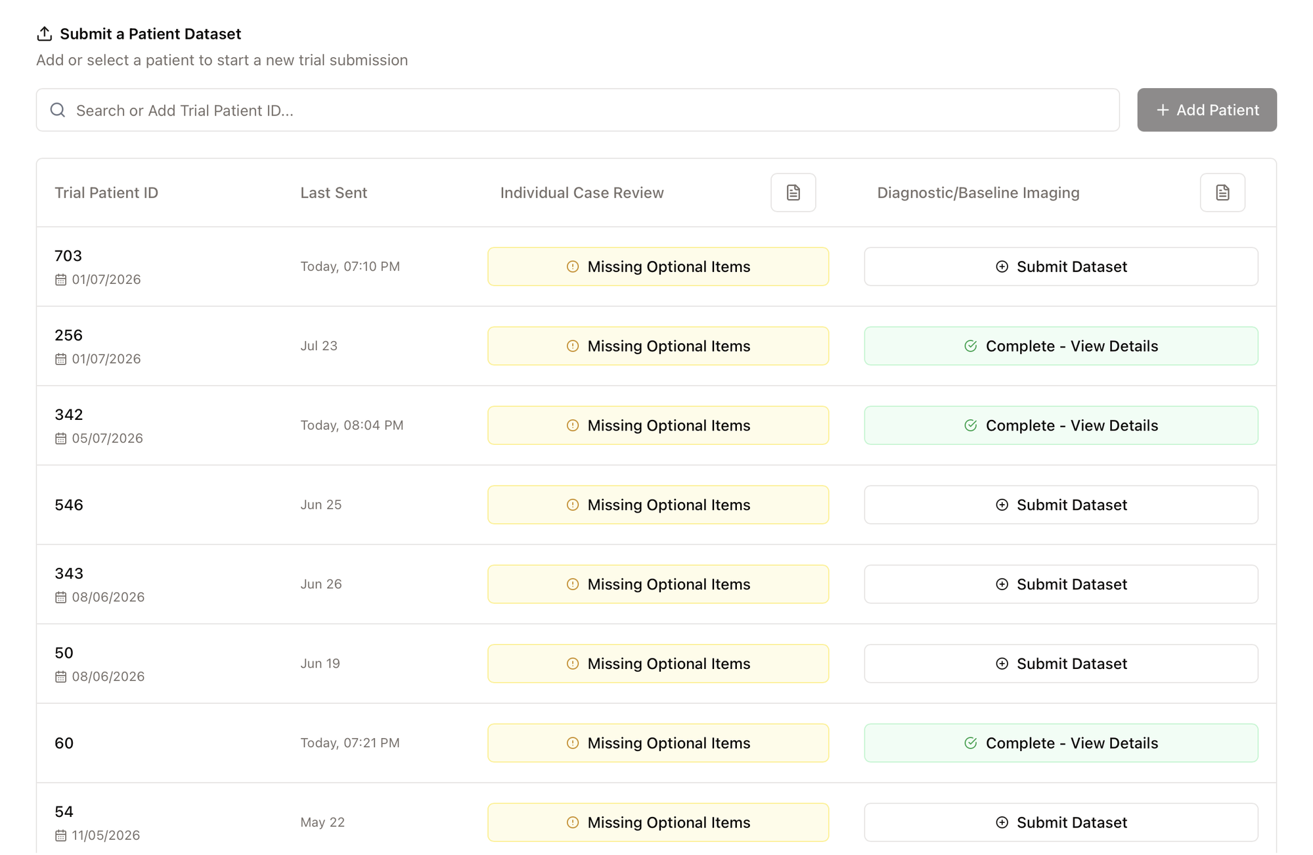1313x855 pixels.
Task: Click the Trial Patient ID column header
Action: pyautogui.click(x=106, y=193)
